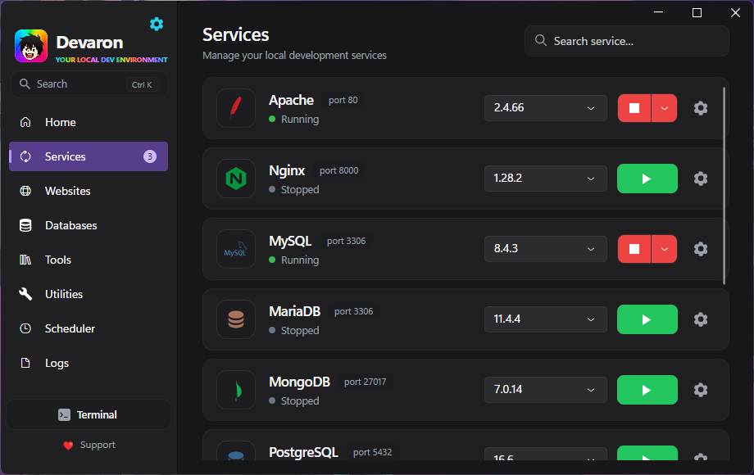
Task: Focus the sidebar Search field
Action: (89, 84)
